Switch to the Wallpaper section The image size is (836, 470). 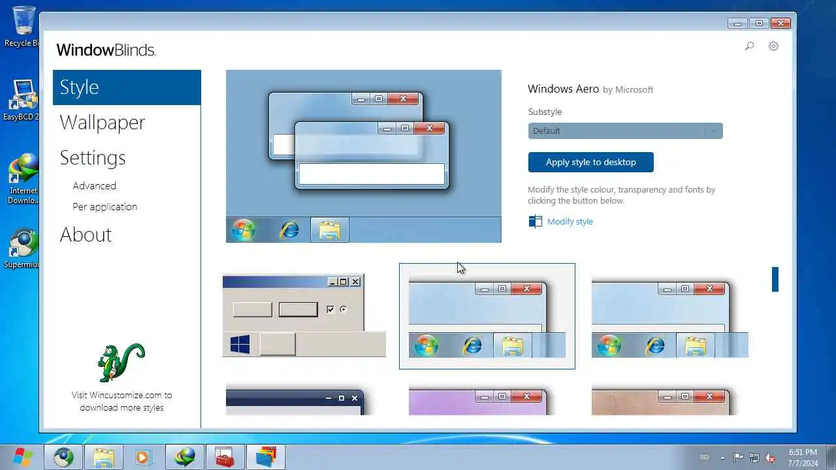click(x=102, y=123)
